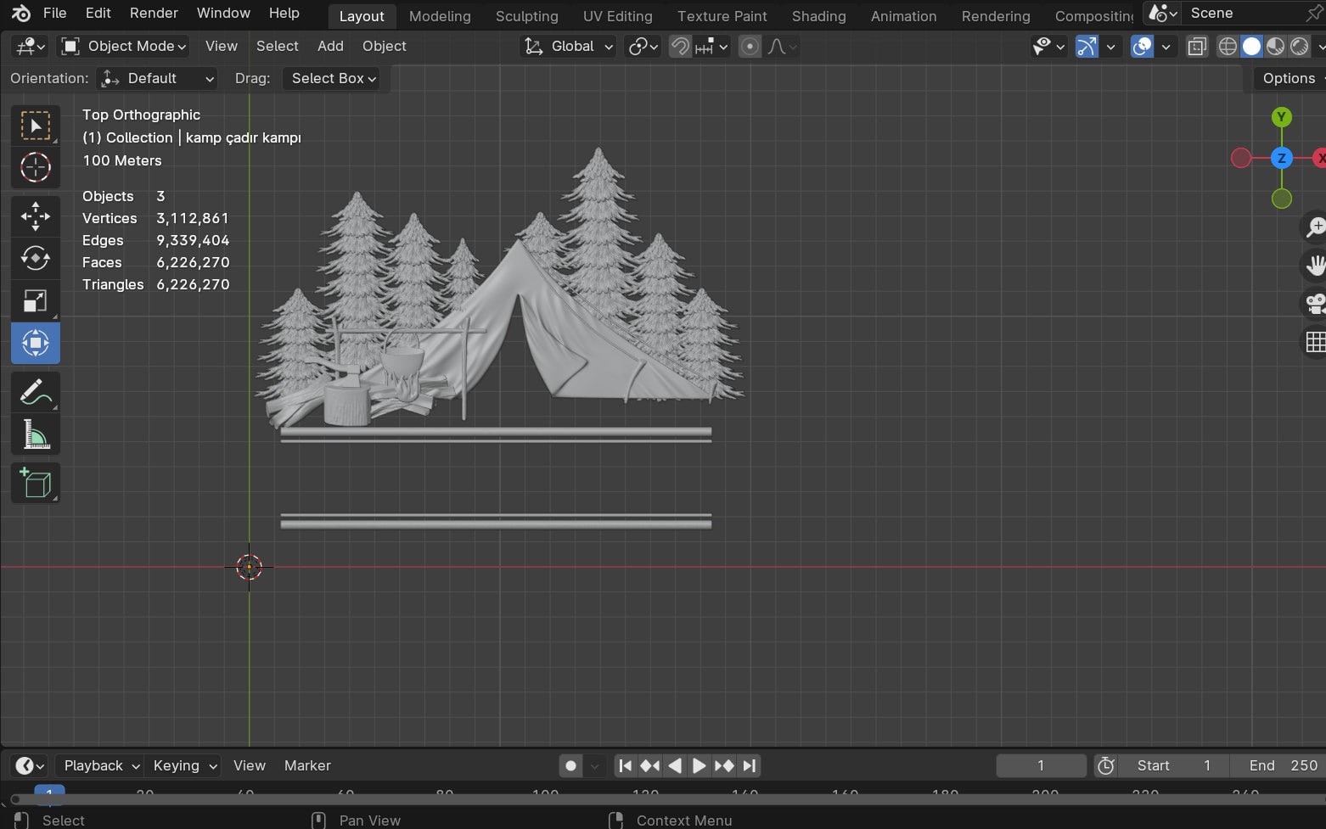Select the Move tool in the toolbar
This screenshot has width=1326, height=829.
[x=36, y=216]
